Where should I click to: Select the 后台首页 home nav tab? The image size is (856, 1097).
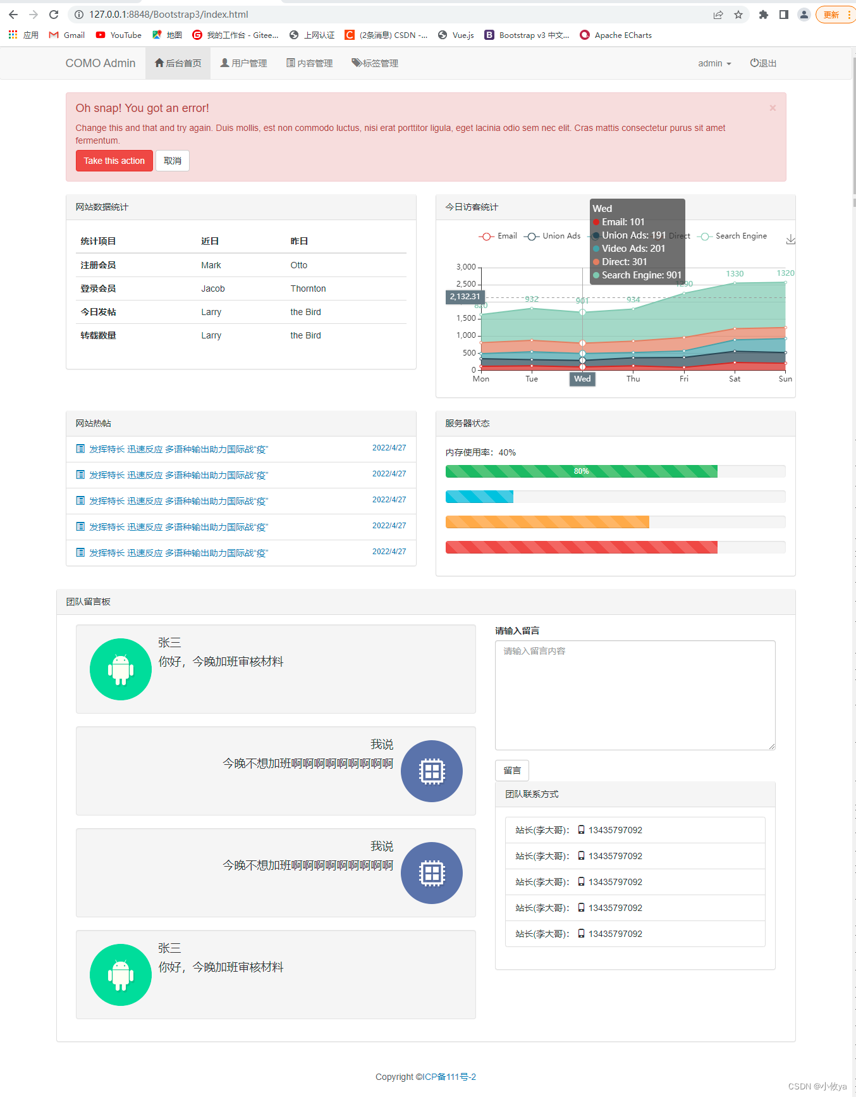coord(178,63)
